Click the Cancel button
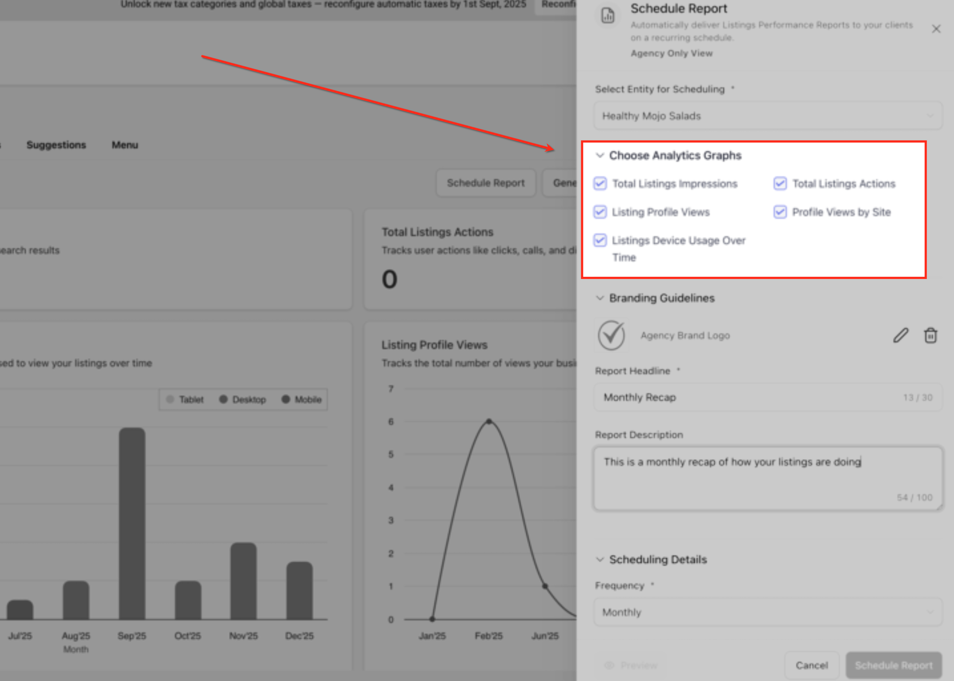The width and height of the screenshot is (954, 681). tap(811, 665)
